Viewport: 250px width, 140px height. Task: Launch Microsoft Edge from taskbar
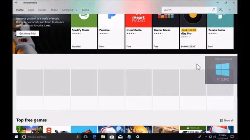click(x=95, y=136)
